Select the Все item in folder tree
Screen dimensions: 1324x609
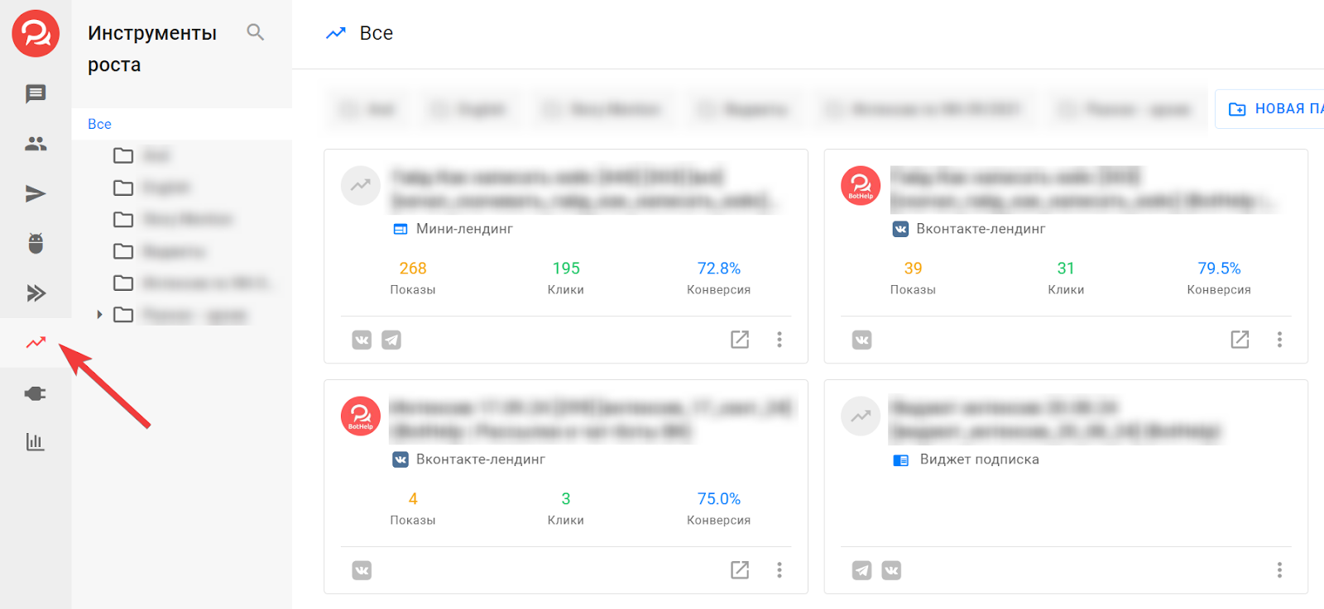click(99, 124)
